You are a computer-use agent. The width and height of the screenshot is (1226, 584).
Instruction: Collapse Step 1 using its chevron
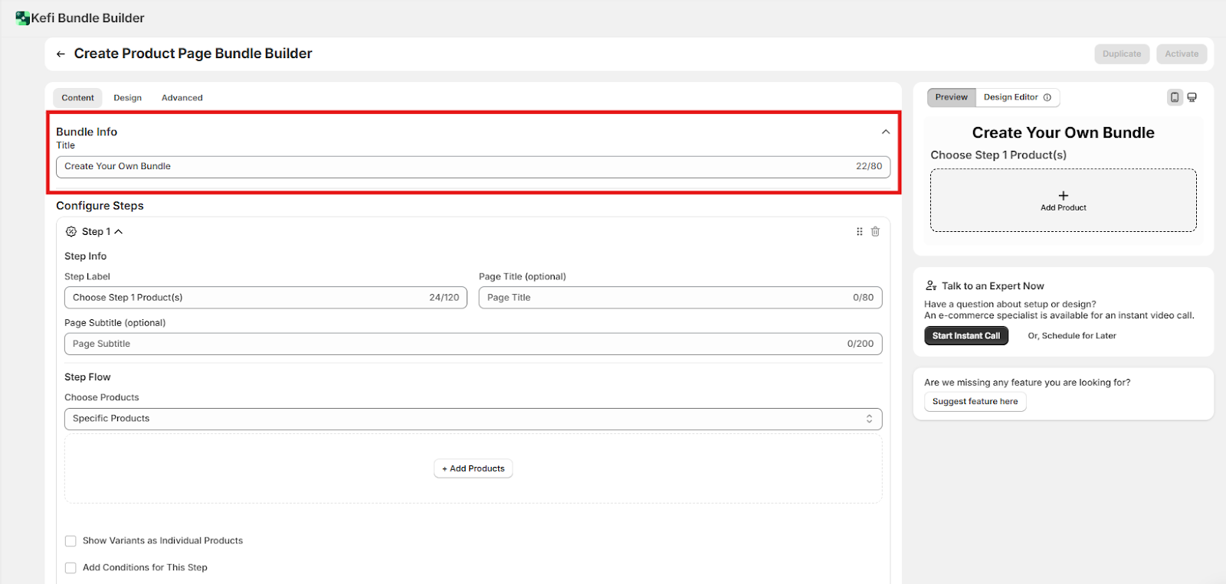click(x=119, y=232)
